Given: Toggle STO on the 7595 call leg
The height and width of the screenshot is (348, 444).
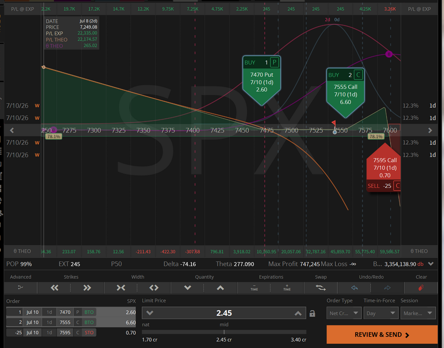Looking at the screenshot, I should pyautogui.click(x=89, y=332).
